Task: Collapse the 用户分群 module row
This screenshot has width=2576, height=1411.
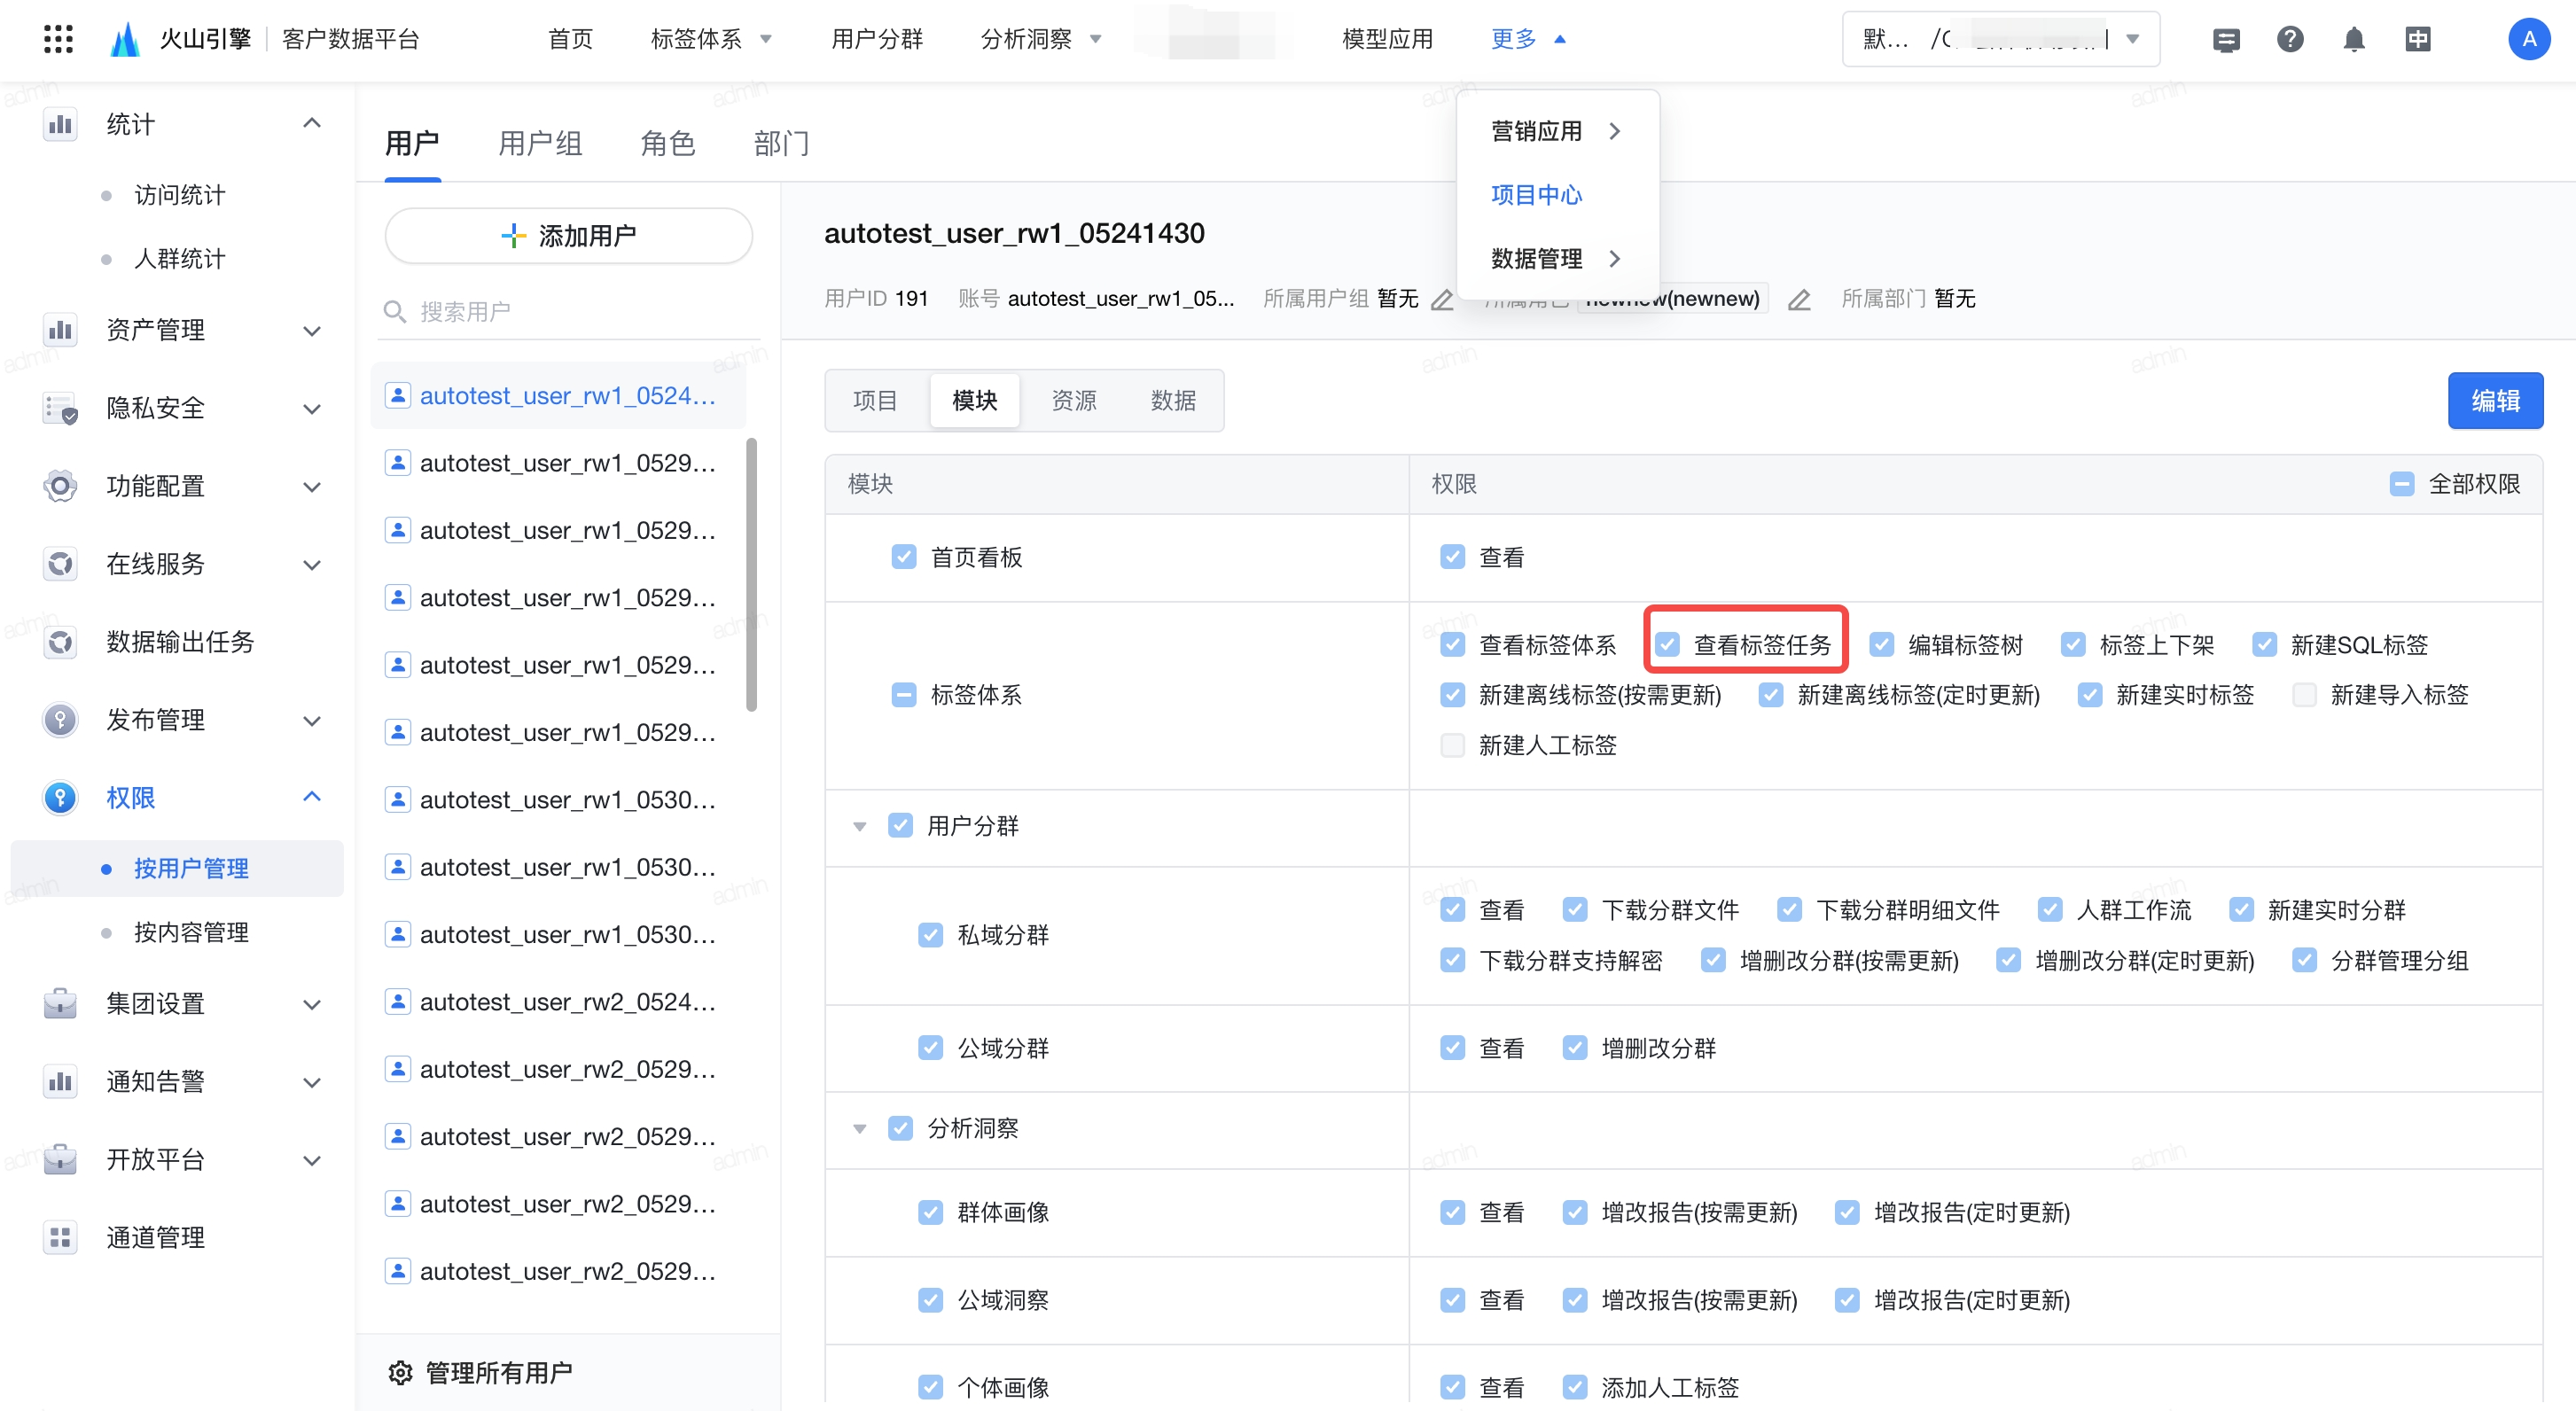Action: click(859, 826)
